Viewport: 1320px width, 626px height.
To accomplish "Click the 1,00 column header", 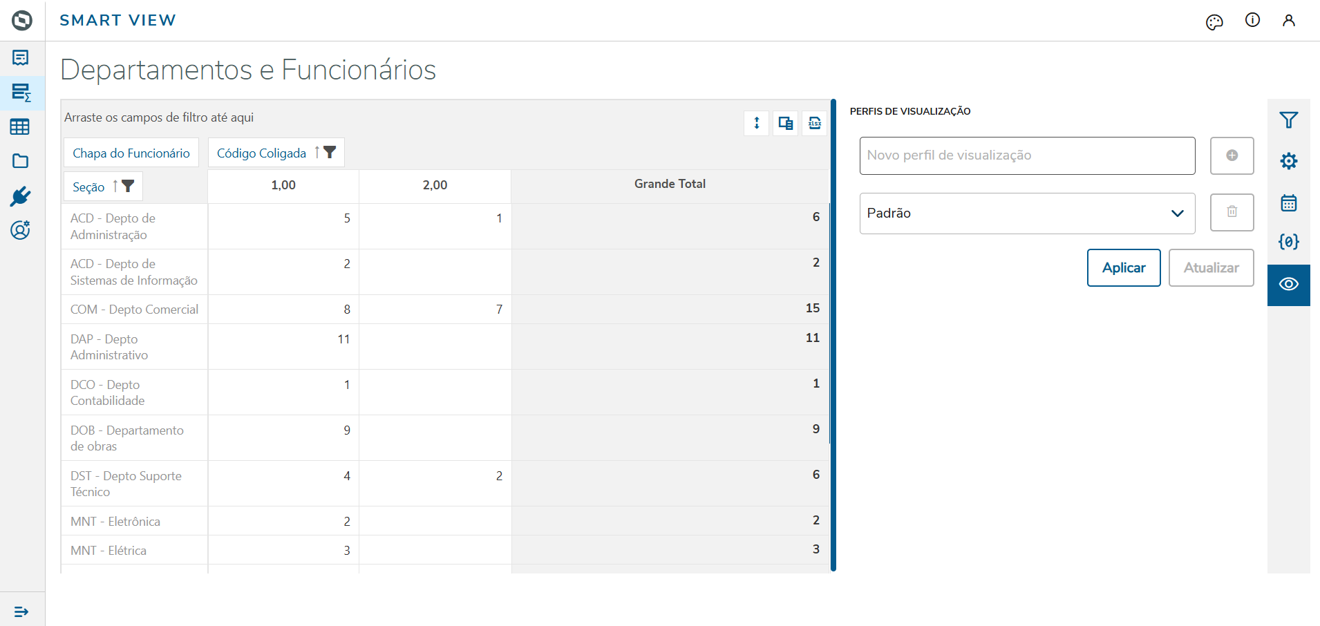I will coord(283,186).
